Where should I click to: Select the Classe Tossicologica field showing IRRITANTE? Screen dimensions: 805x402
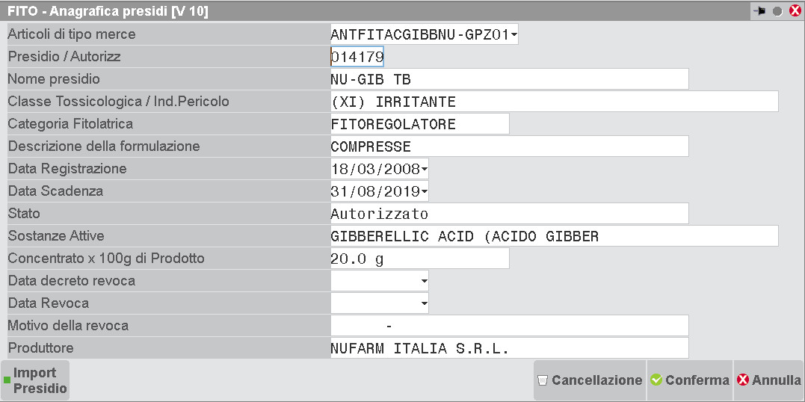click(553, 102)
